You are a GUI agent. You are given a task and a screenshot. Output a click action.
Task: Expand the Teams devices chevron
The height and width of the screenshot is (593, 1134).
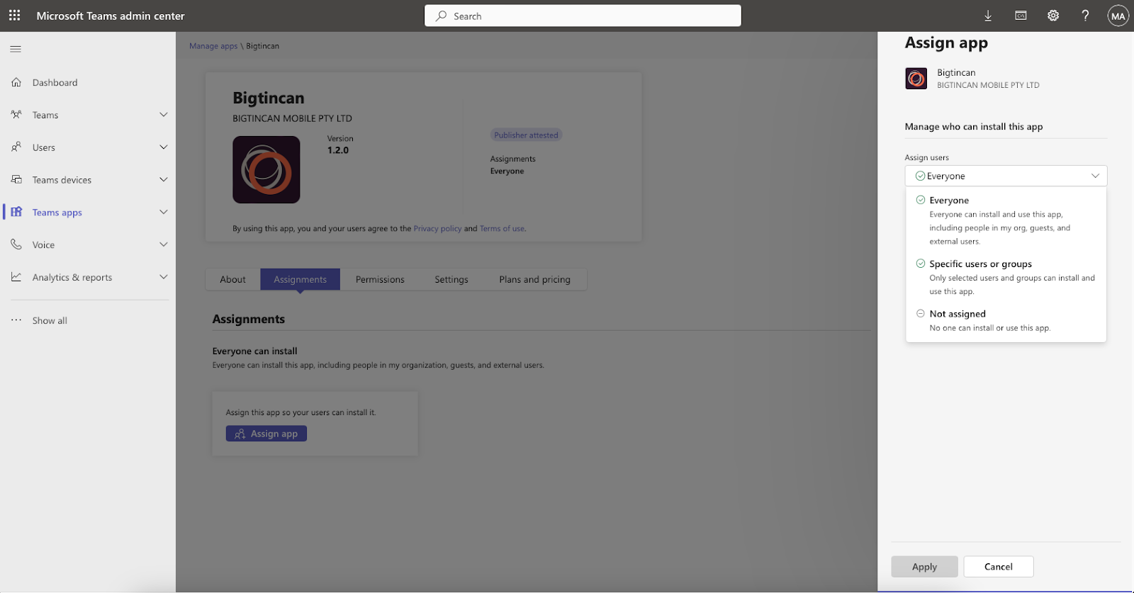pyautogui.click(x=164, y=180)
